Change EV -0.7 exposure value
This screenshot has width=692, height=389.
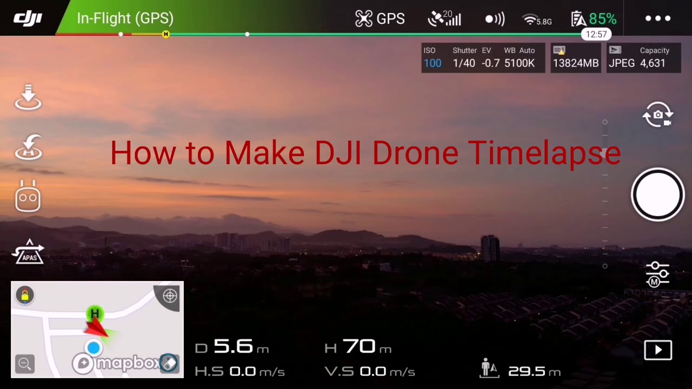490,57
